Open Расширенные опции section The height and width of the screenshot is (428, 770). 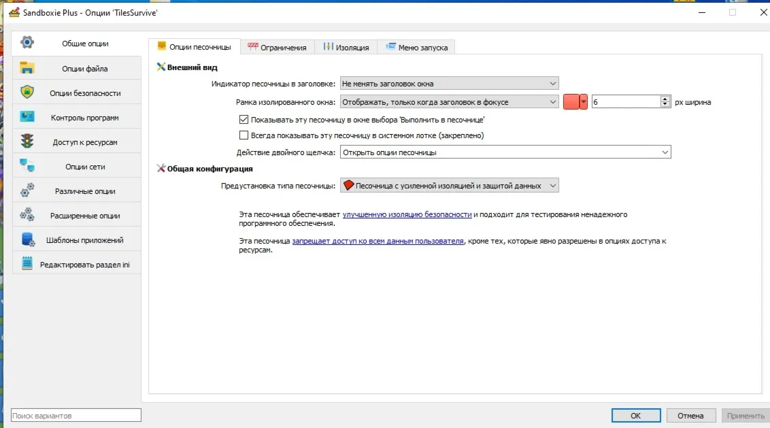(x=77, y=215)
